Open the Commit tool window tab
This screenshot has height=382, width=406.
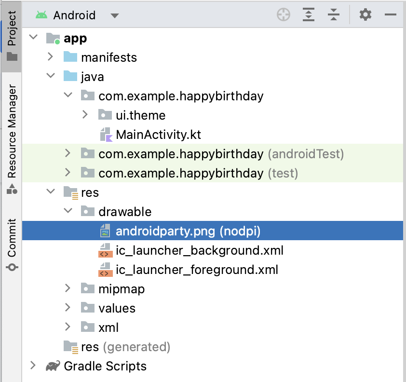12,245
